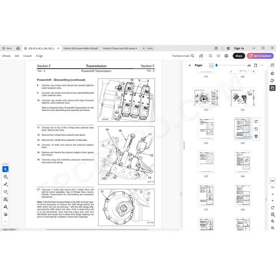Image resolution: width=276 pixels, height=276 pixels.
Task: Switch to Perkins Phaser and 1000 series tab
Action: pos(120,48)
